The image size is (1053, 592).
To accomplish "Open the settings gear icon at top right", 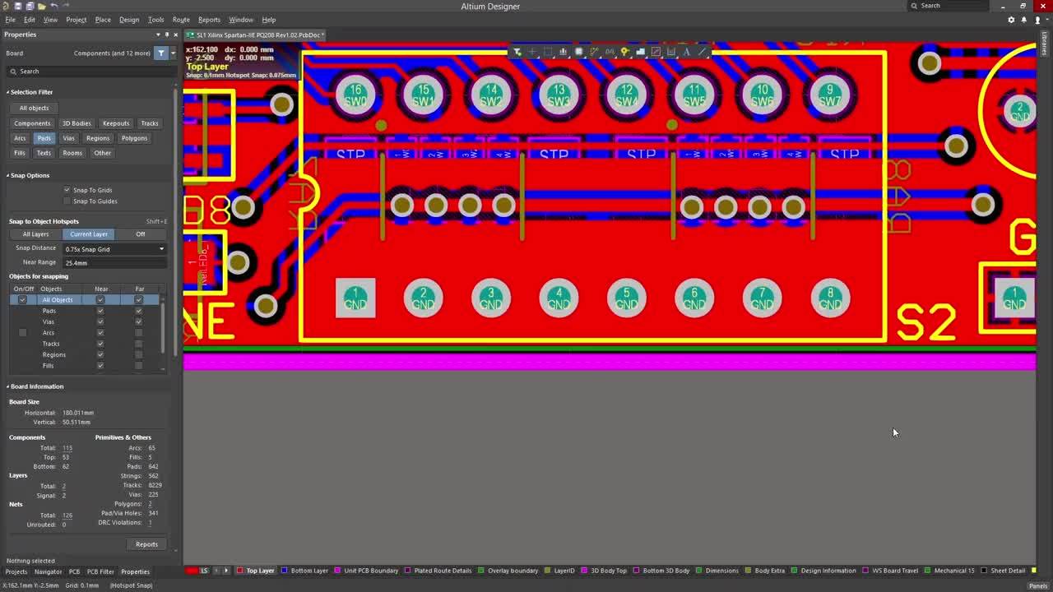I will pyautogui.click(x=1011, y=20).
